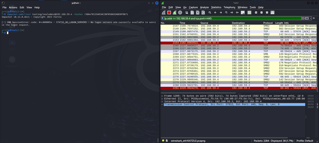319x143 pixels.
Task: Jump to the last packet
Action: pyautogui.click(x=237, y=12)
